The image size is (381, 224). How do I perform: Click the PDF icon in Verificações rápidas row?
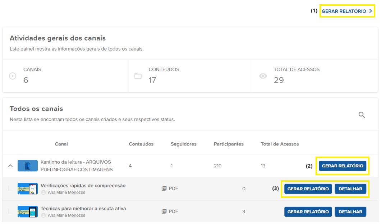point(164,189)
